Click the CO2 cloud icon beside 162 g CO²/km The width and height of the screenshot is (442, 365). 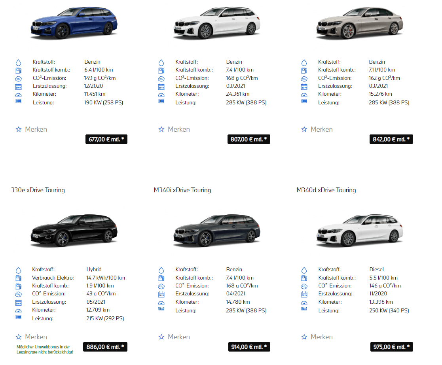[304, 79]
